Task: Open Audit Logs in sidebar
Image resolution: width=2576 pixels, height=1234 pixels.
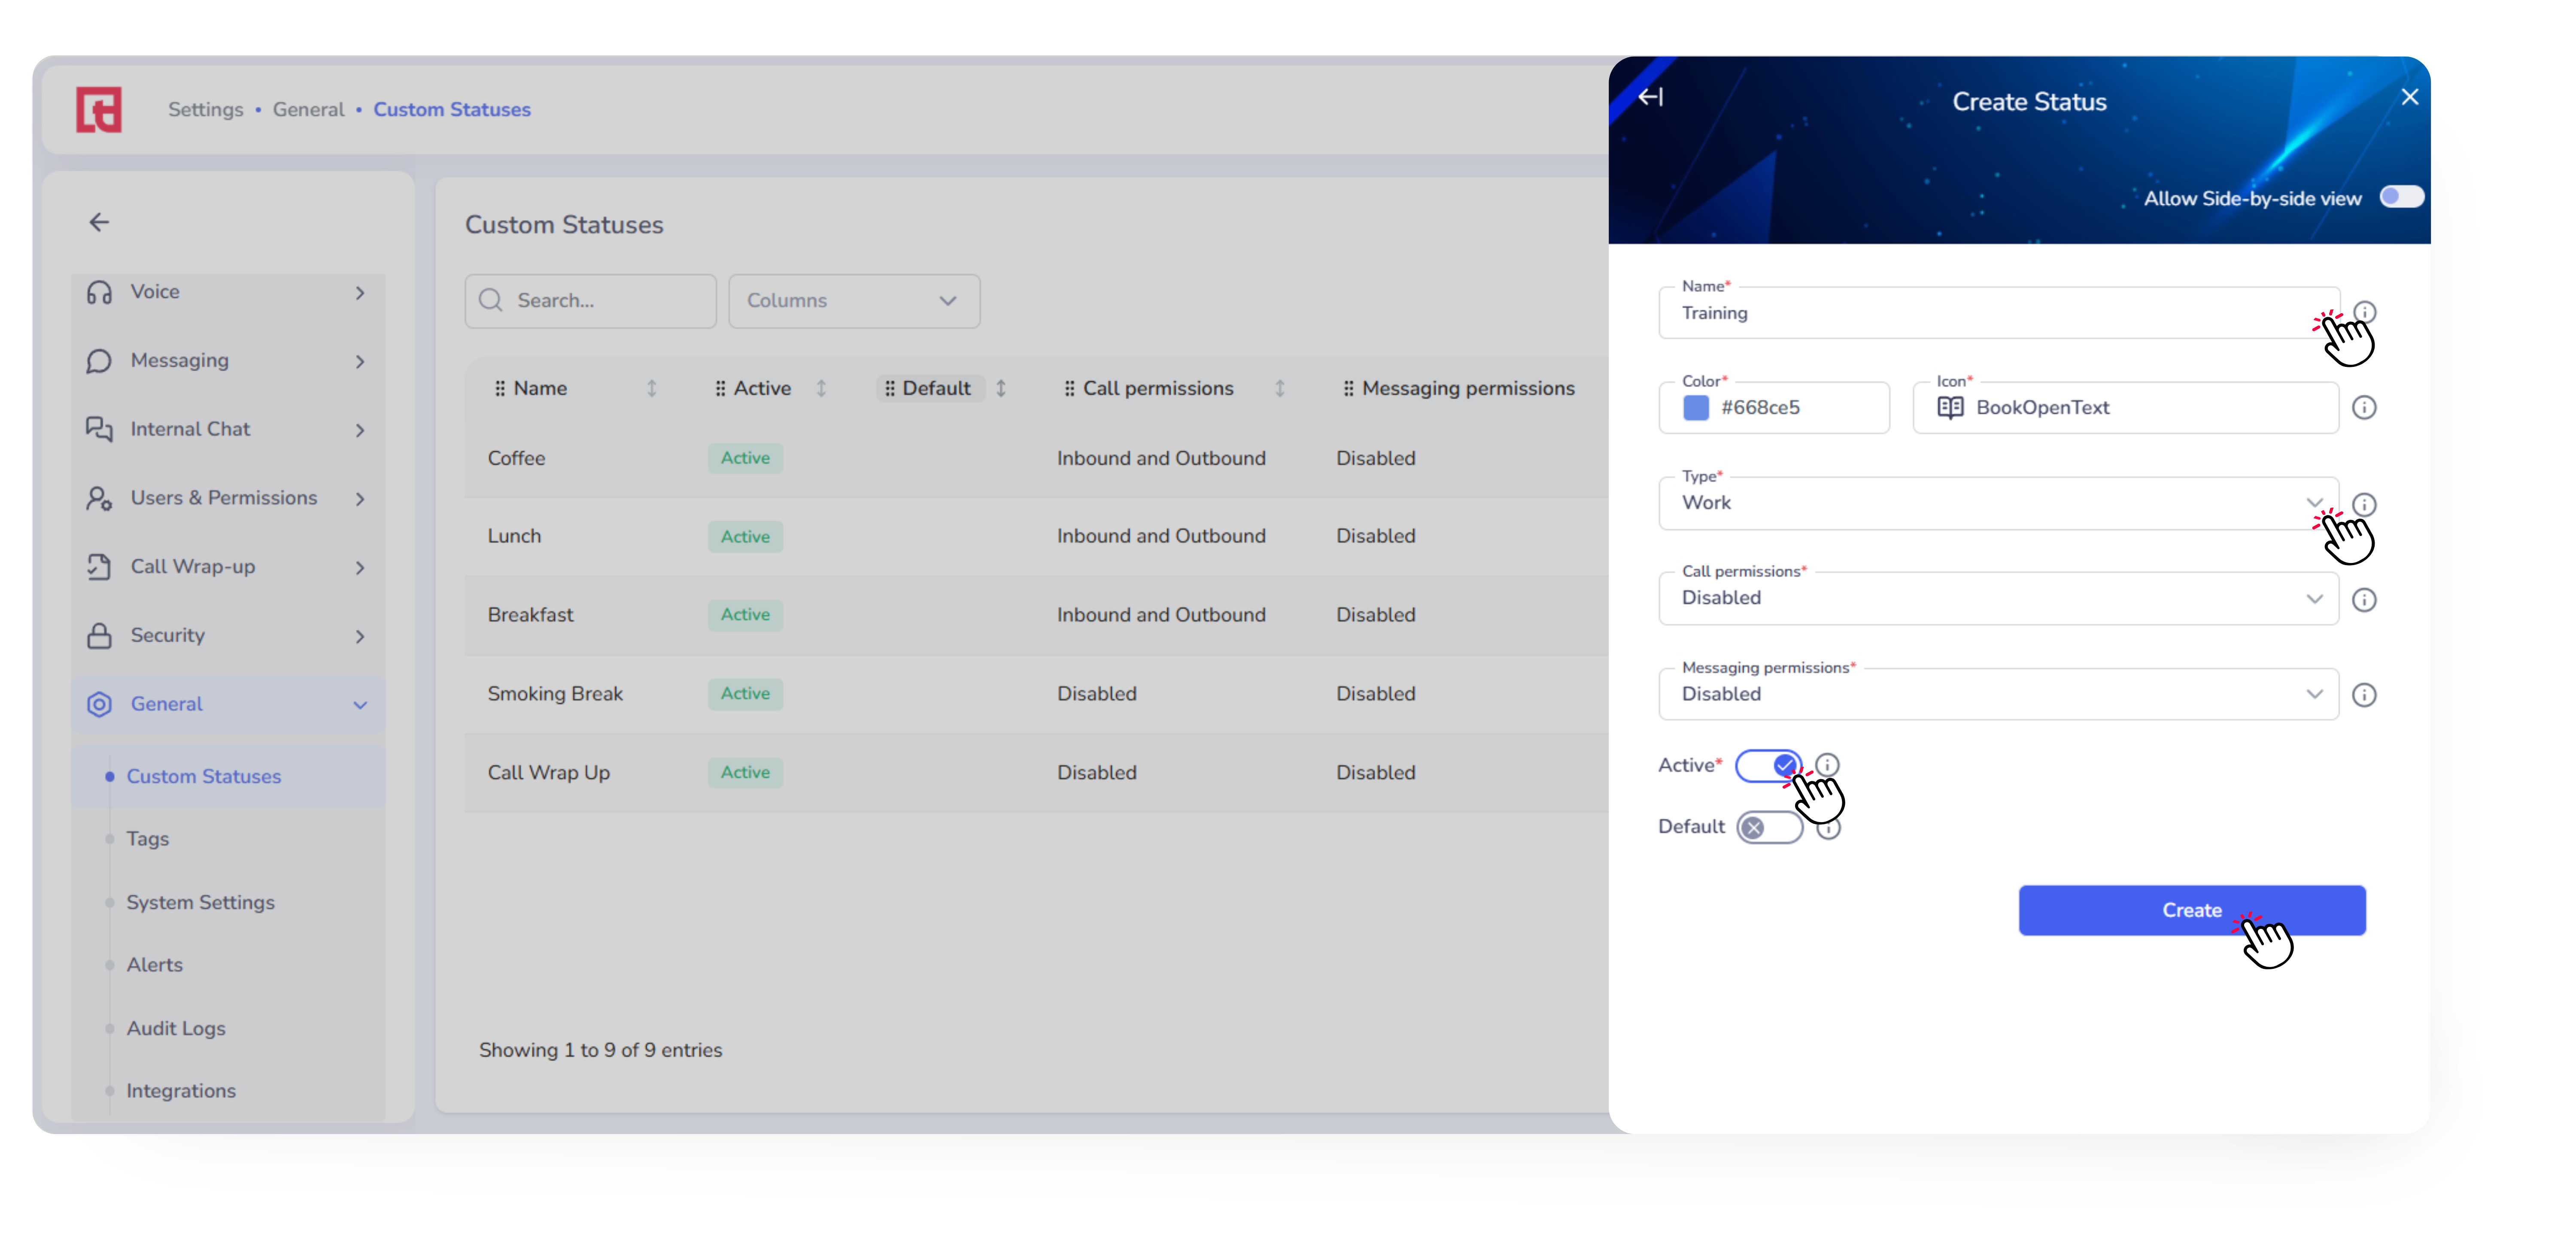Action: [x=176, y=1028]
